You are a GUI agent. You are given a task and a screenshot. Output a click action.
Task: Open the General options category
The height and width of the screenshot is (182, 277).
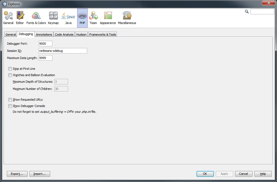[8, 18]
